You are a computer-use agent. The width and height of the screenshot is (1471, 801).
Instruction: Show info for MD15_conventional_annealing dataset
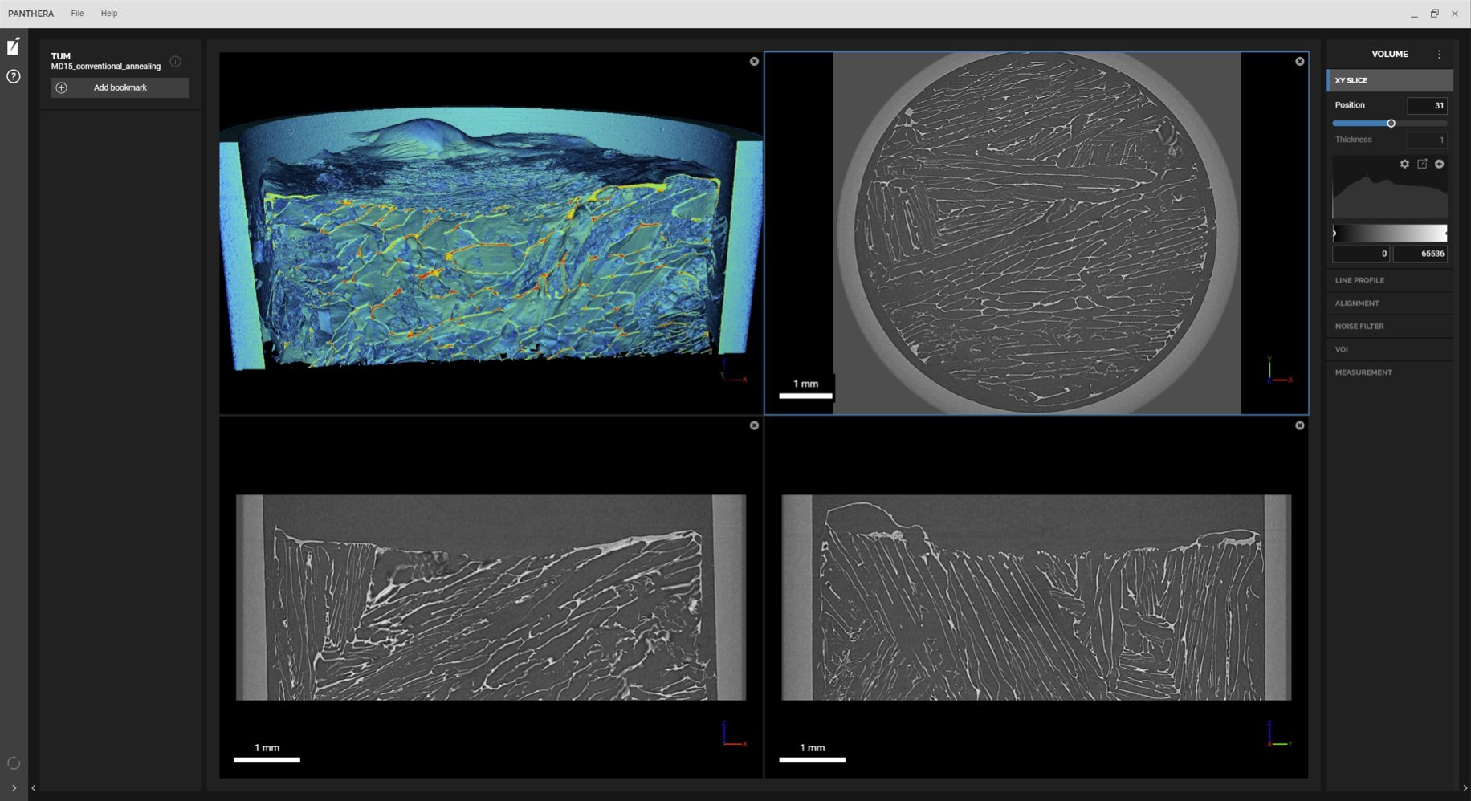176,61
